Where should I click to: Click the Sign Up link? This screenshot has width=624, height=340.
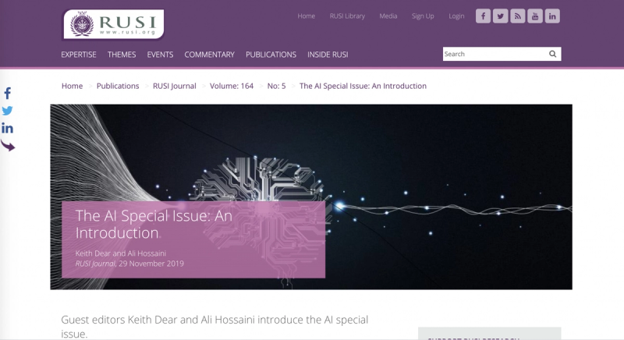pyautogui.click(x=423, y=16)
